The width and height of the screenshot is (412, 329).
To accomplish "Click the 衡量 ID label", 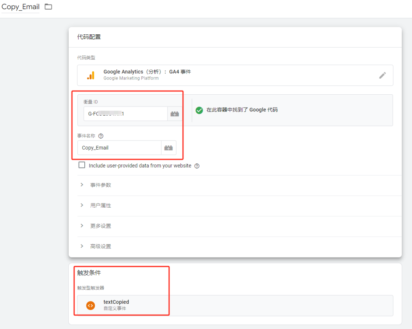I will pos(91,102).
